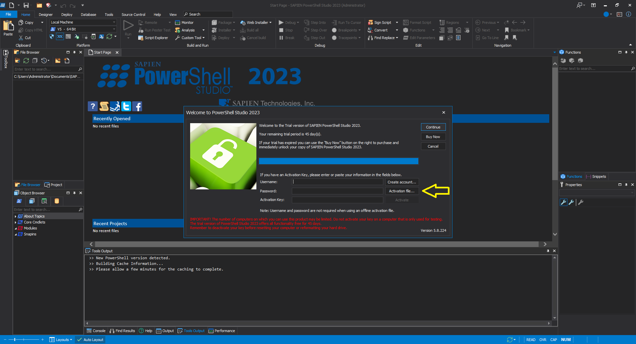
Task: Click the Create account... button
Action: pyautogui.click(x=402, y=182)
